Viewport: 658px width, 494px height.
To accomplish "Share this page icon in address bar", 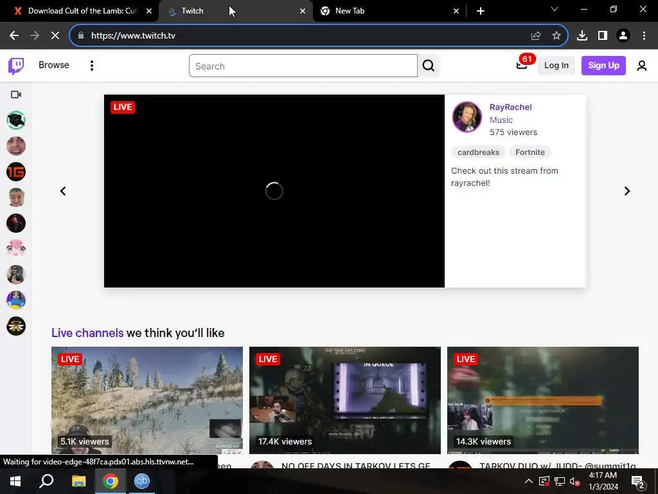I will tap(536, 36).
